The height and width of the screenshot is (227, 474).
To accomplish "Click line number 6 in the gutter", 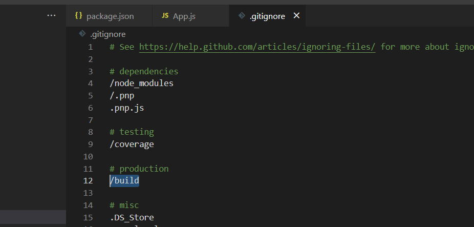I will 91,108.
